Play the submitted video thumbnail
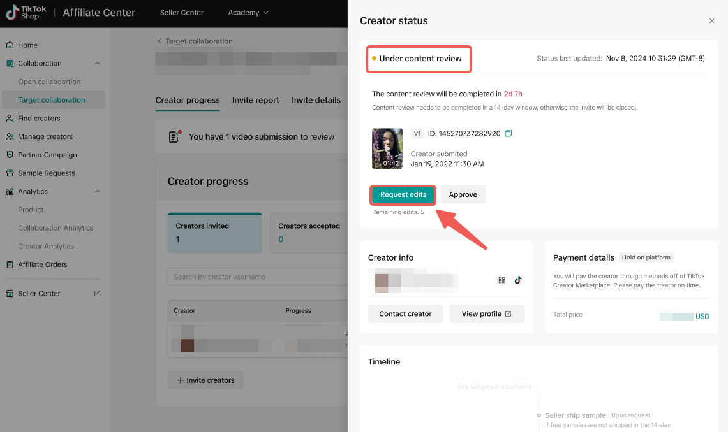This screenshot has height=432, width=728. pos(387,148)
